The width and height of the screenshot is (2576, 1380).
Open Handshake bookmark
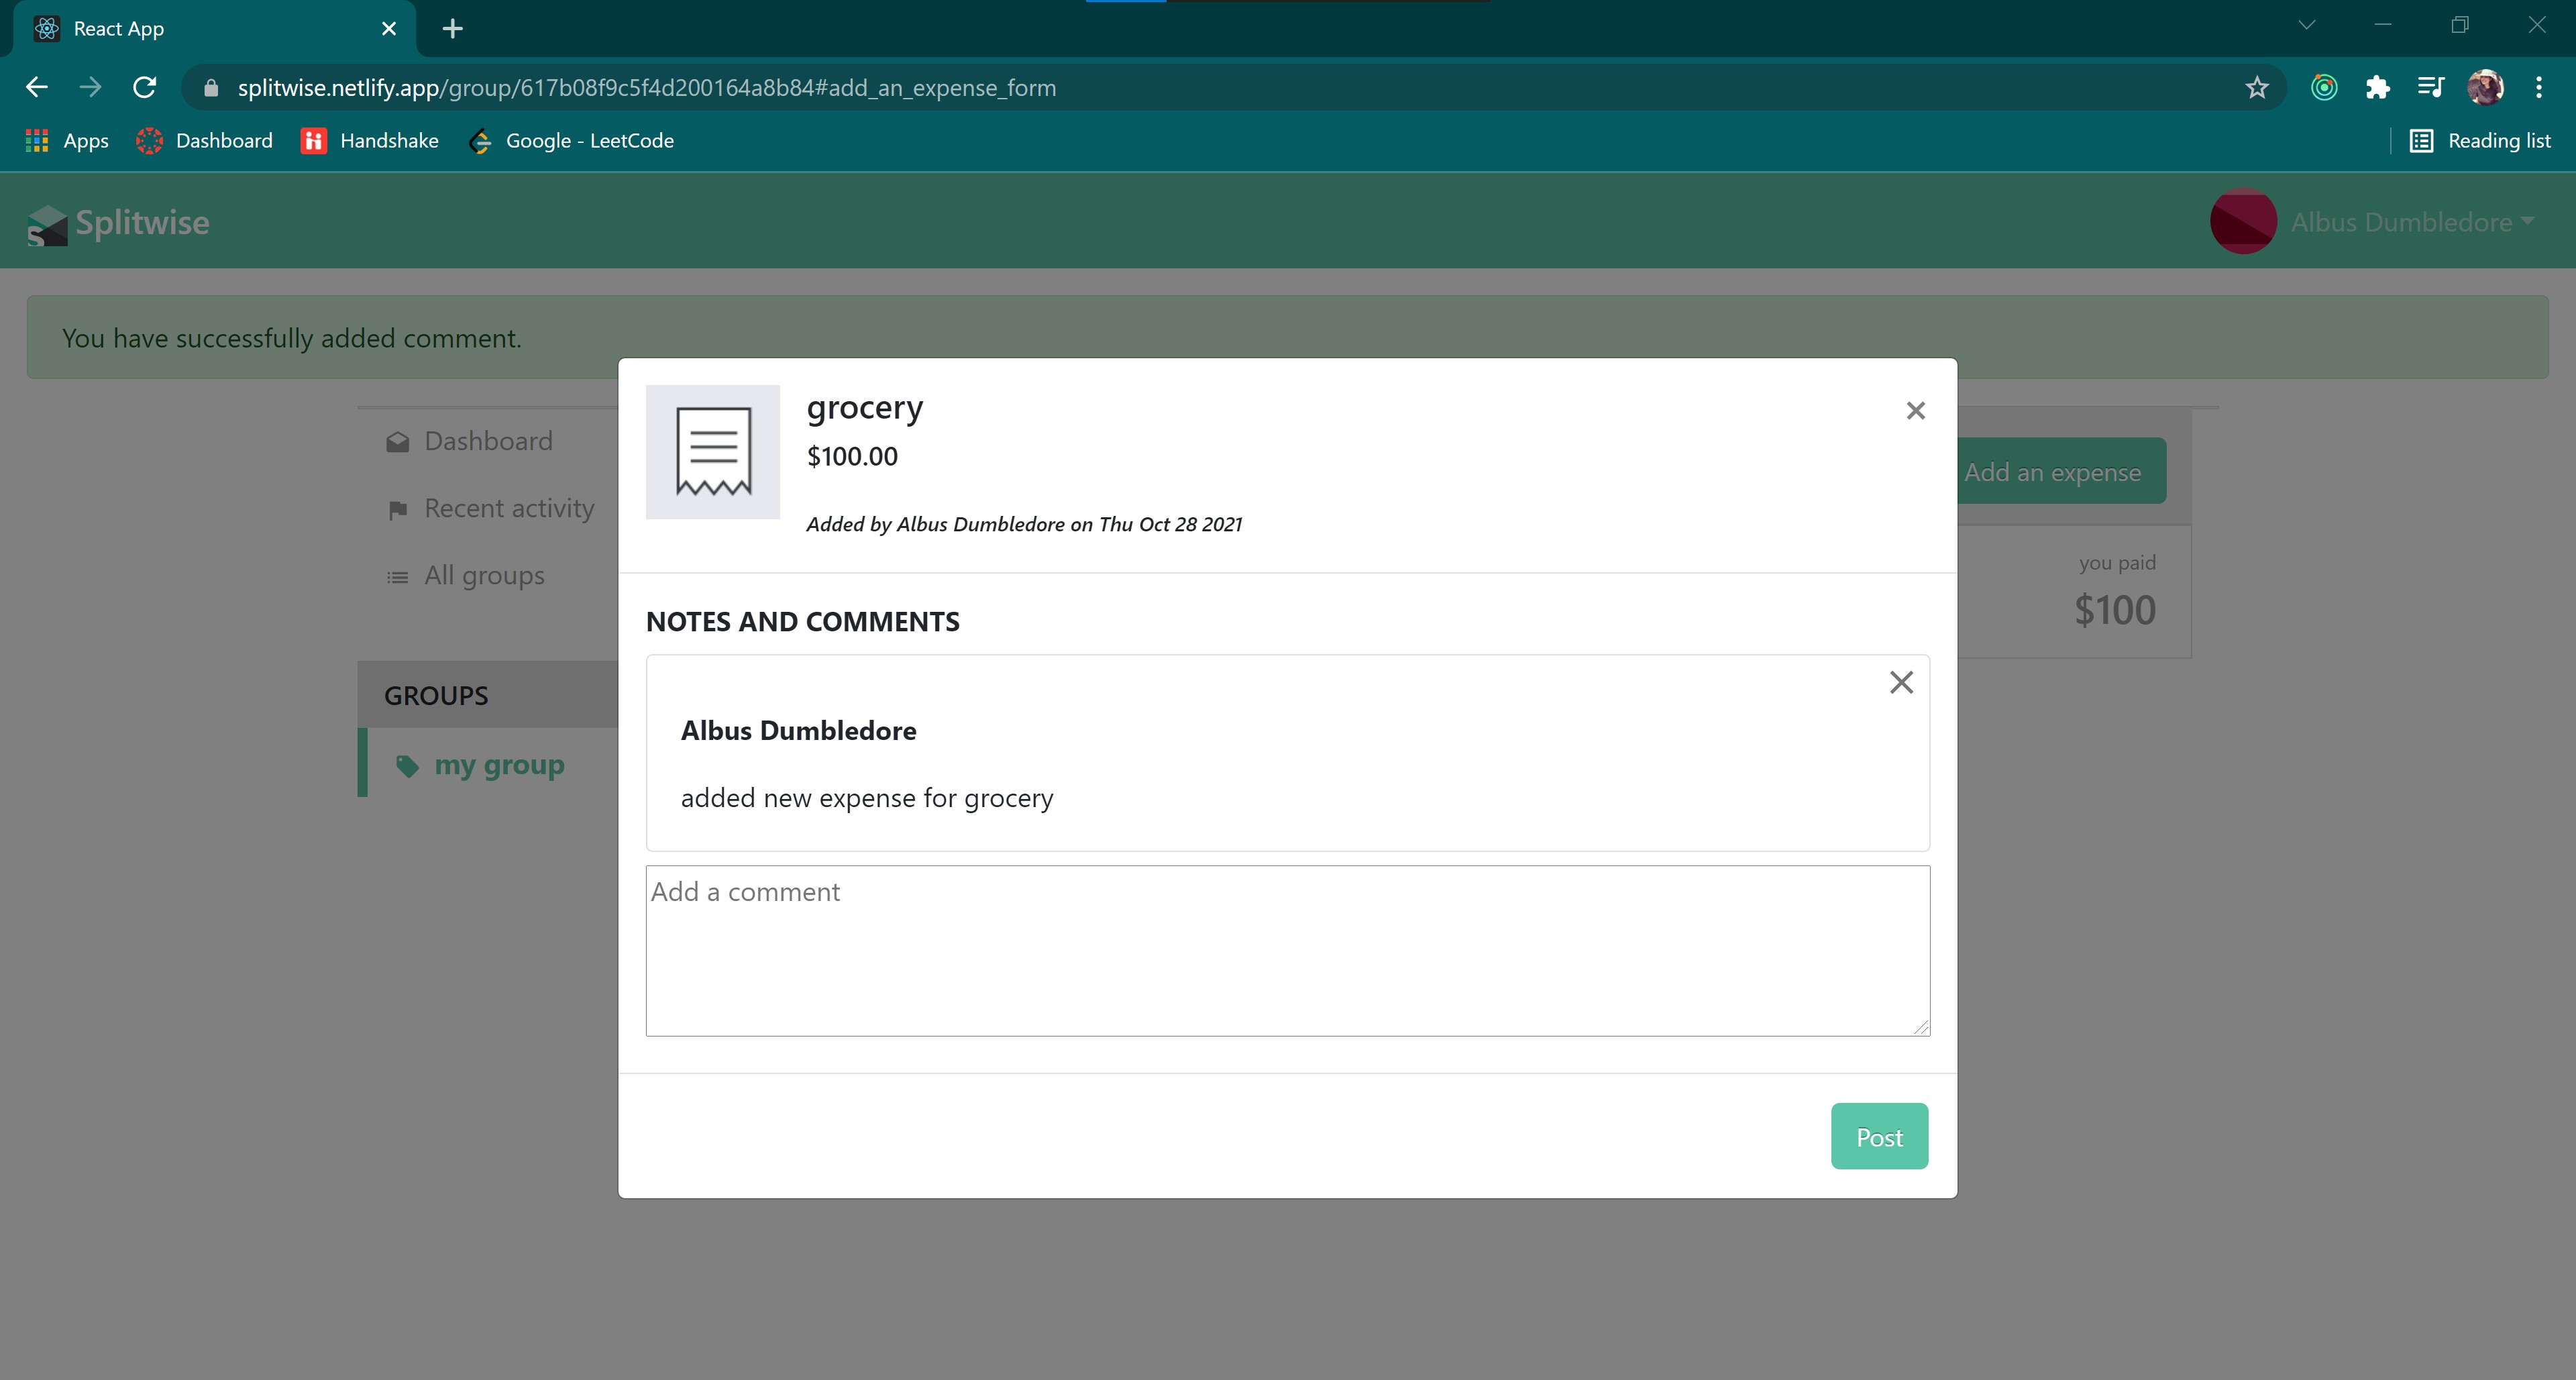(x=369, y=141)
